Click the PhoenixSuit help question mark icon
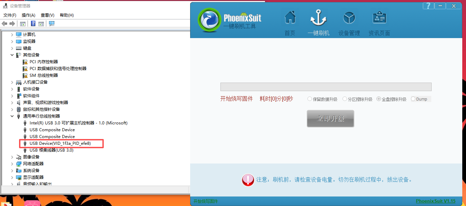 [x=428, y=5]
